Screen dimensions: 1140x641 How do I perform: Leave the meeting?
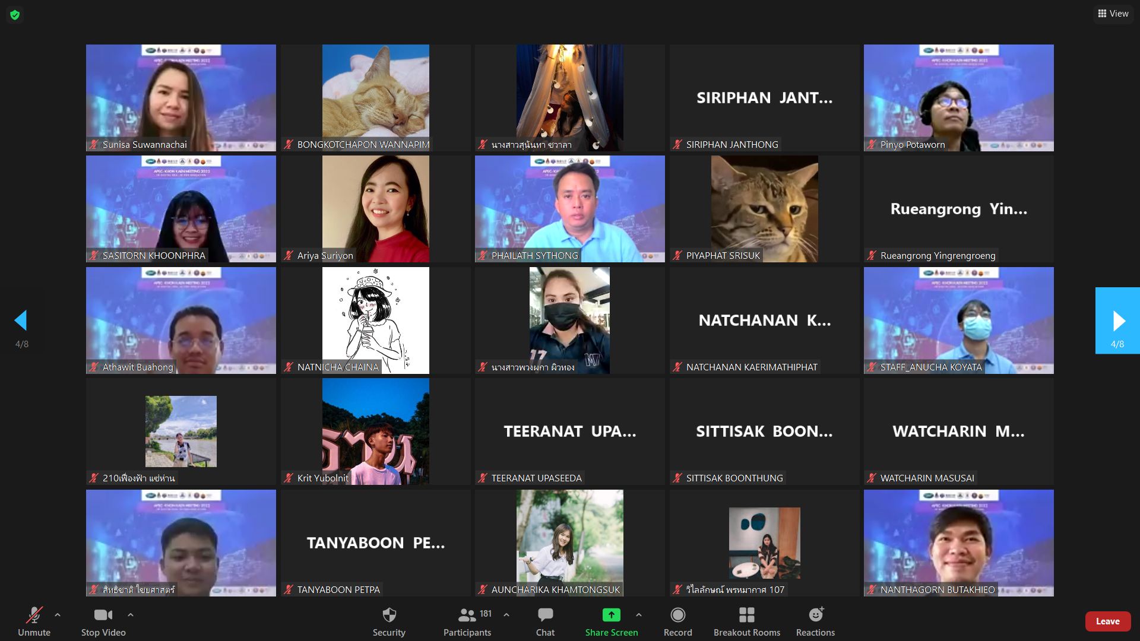(1107, 621)
